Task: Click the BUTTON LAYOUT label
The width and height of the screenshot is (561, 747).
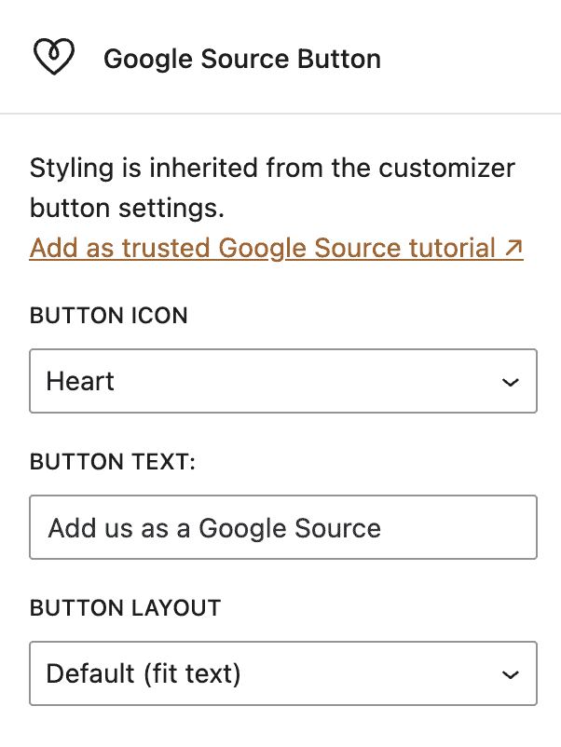Action: click(x=126, y=608)
